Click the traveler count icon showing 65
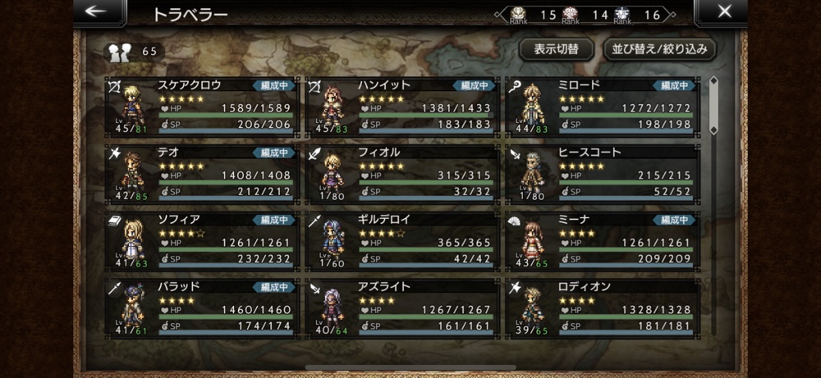The width and height of the screenshot is (821, 378). tap(119, 52)
